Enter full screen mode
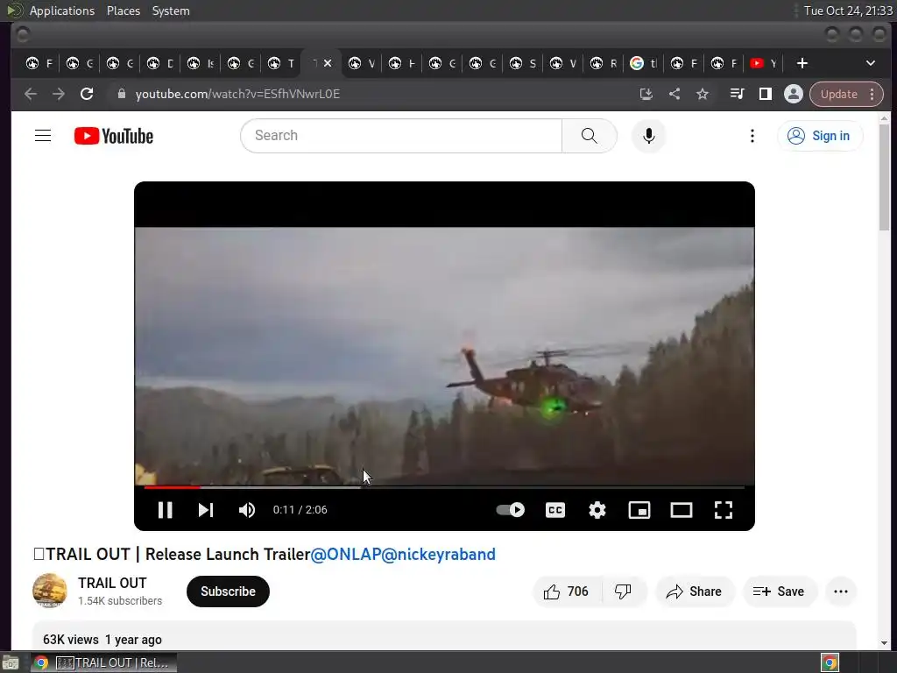This screenshot has height=673, width=897. (723, 510)
